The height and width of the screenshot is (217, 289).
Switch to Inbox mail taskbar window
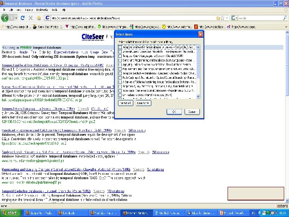[201, 213]
